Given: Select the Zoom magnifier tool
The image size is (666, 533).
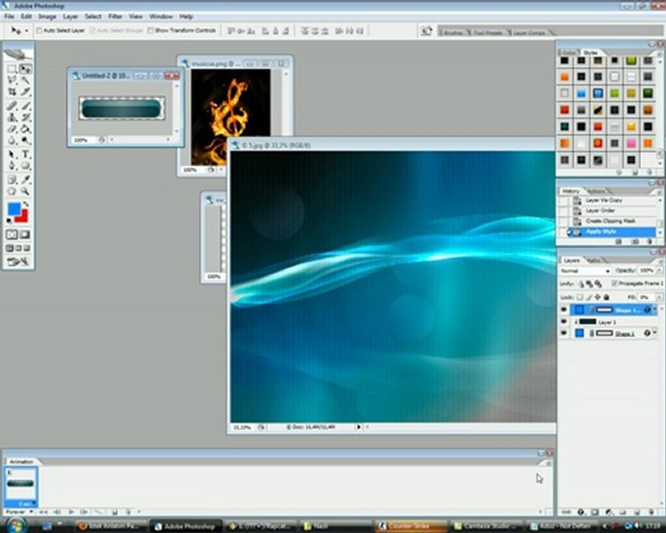Looking at the screenshot, I should point(25,191).
